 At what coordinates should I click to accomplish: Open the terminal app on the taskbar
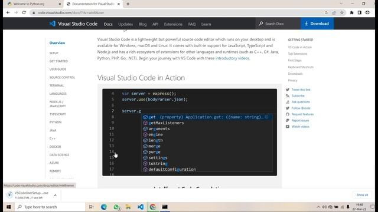165,207
